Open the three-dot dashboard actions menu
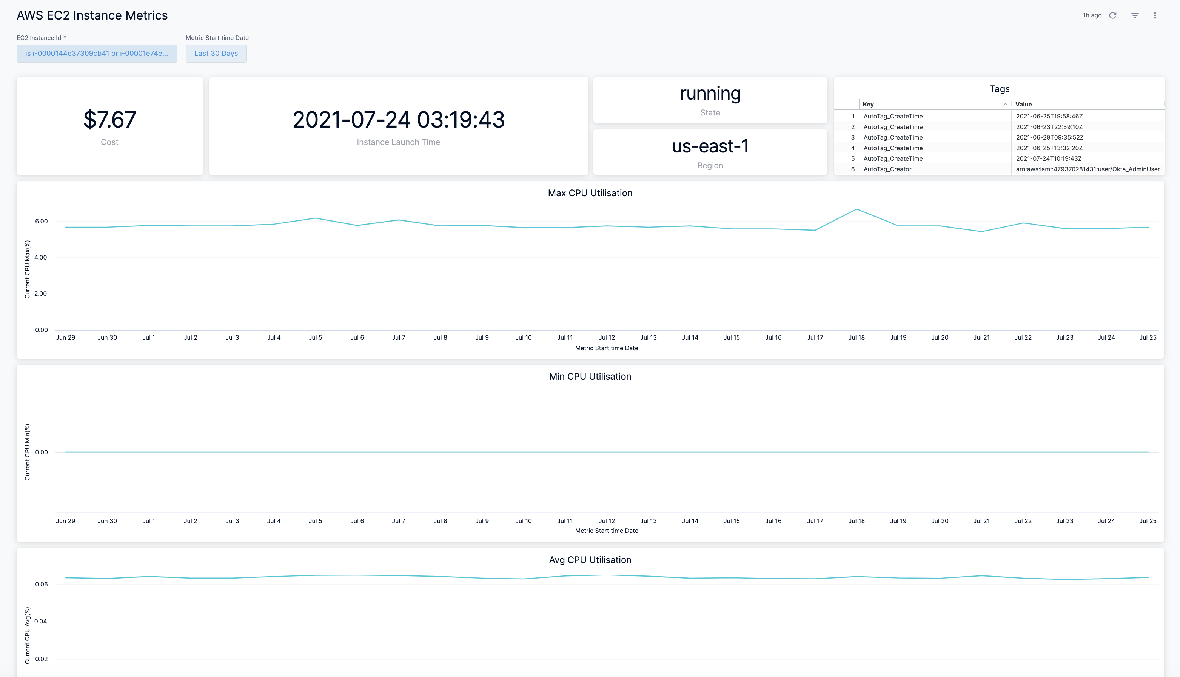 (1155, 15)
